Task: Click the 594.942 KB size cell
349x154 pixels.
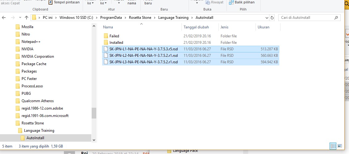Action: pyautogui.click(x=269, y=62)
